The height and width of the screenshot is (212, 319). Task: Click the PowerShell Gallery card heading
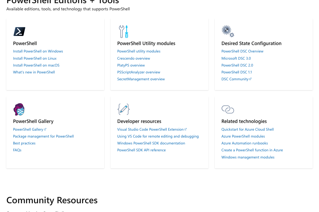[x=33, y=121]
